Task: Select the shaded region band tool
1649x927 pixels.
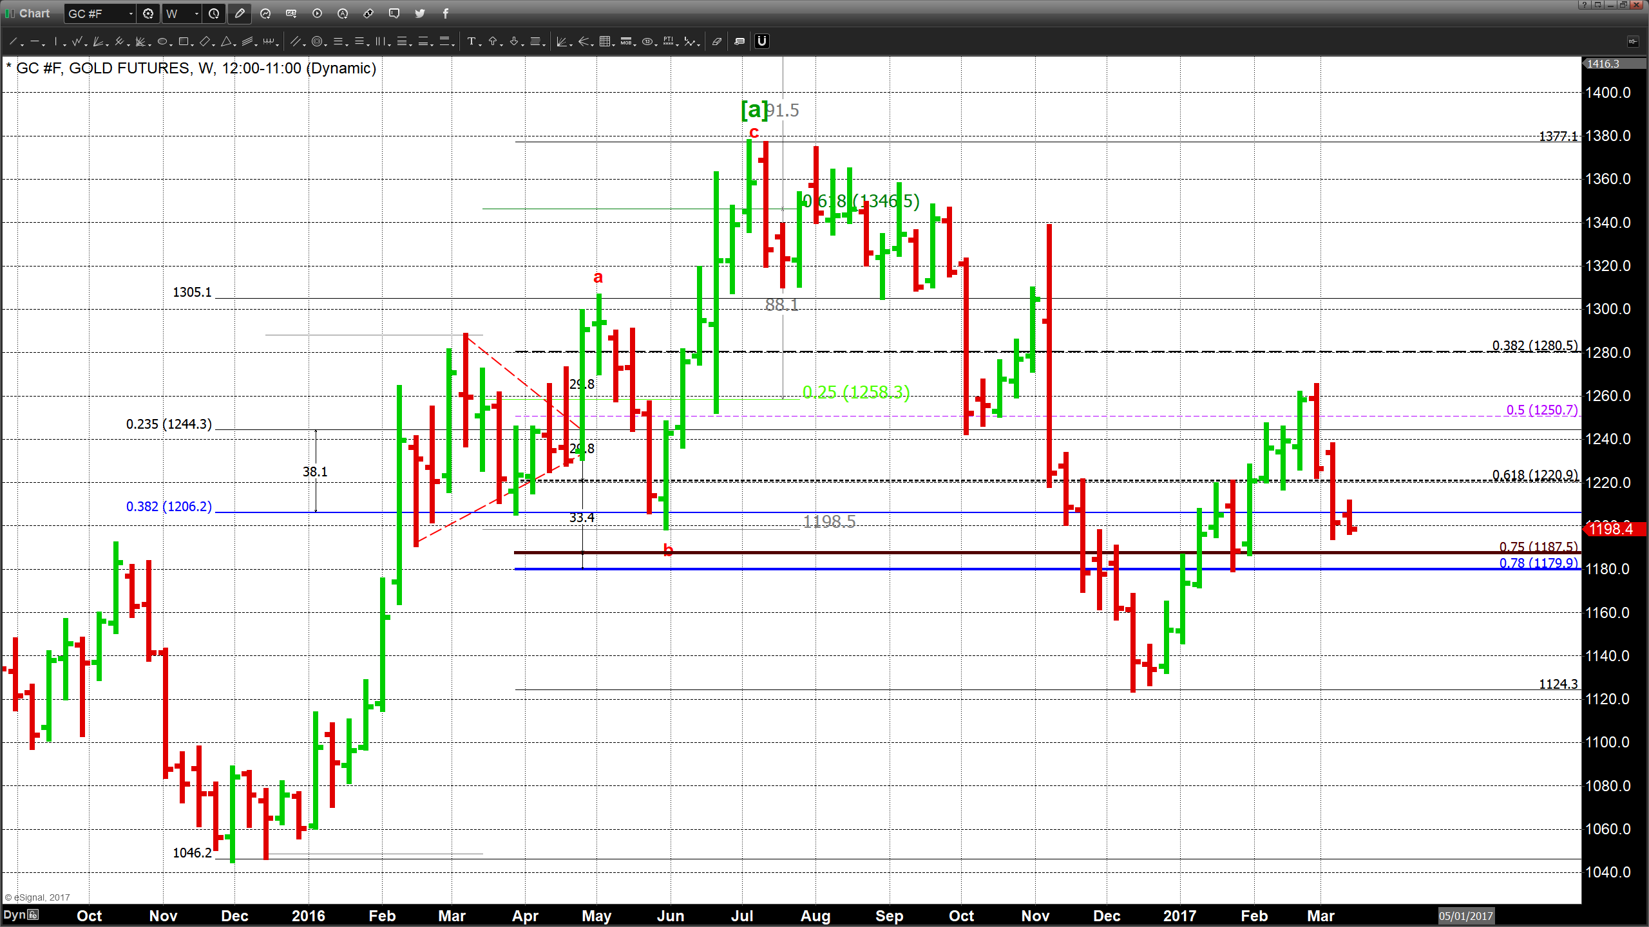Action: pyautogui.click(x=536, y=42)
